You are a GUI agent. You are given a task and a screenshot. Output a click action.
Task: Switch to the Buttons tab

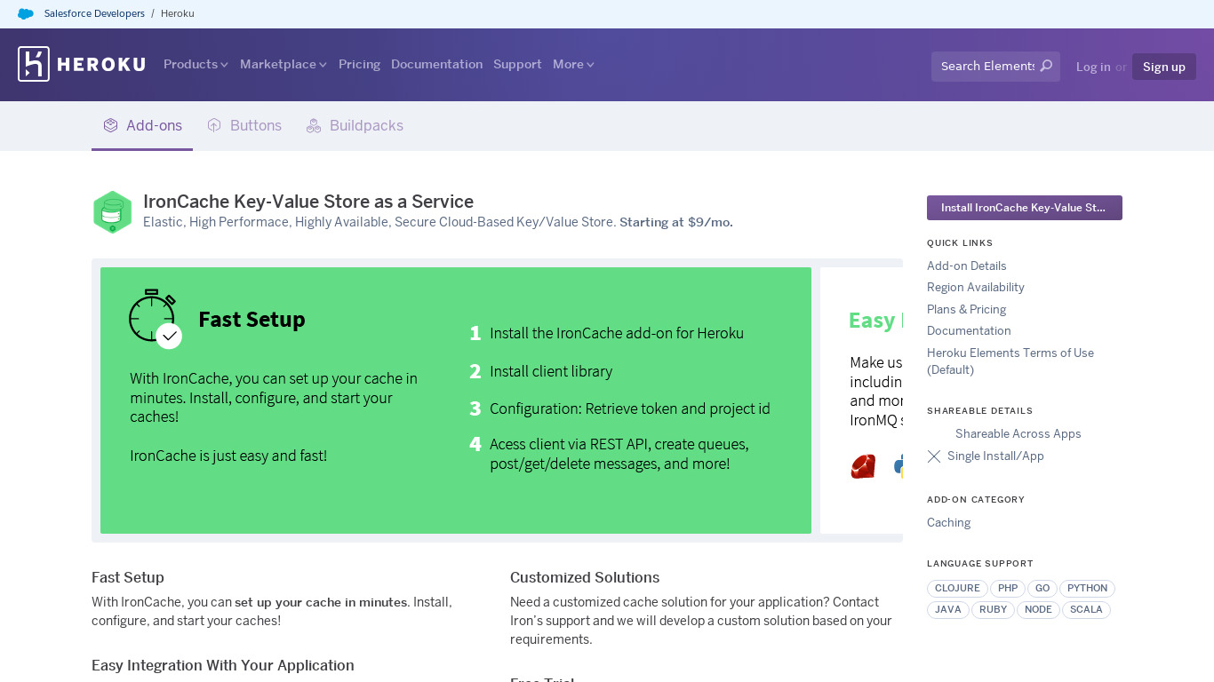tap(244, 125)
